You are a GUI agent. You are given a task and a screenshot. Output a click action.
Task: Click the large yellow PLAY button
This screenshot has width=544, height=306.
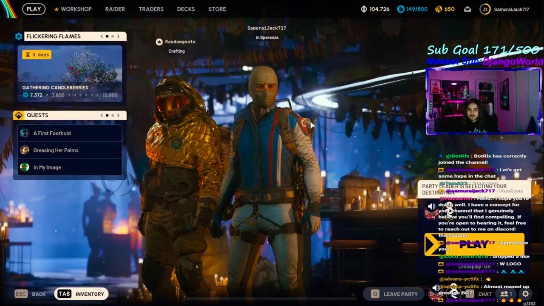[474, 244]
